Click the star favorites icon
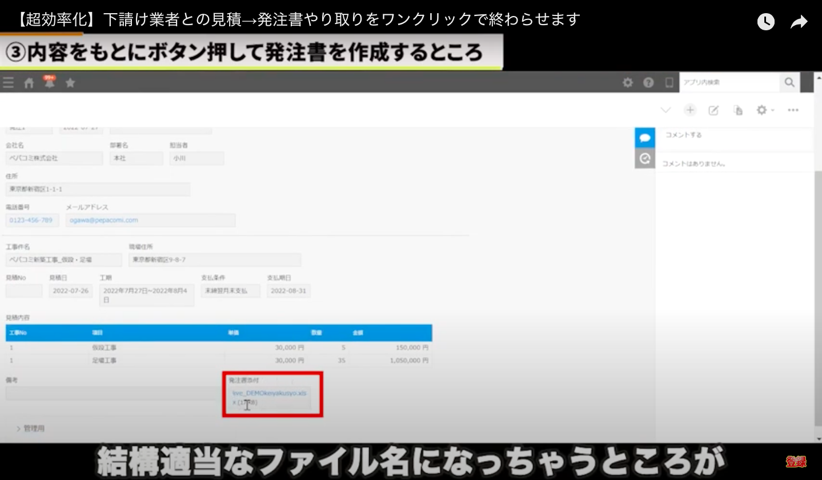Image resolution: width=822 pixels, height=480 pixels. (70, 83)
